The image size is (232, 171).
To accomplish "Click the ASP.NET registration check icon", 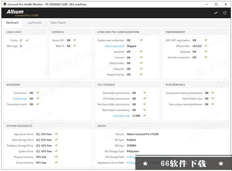I will (206, 40).
